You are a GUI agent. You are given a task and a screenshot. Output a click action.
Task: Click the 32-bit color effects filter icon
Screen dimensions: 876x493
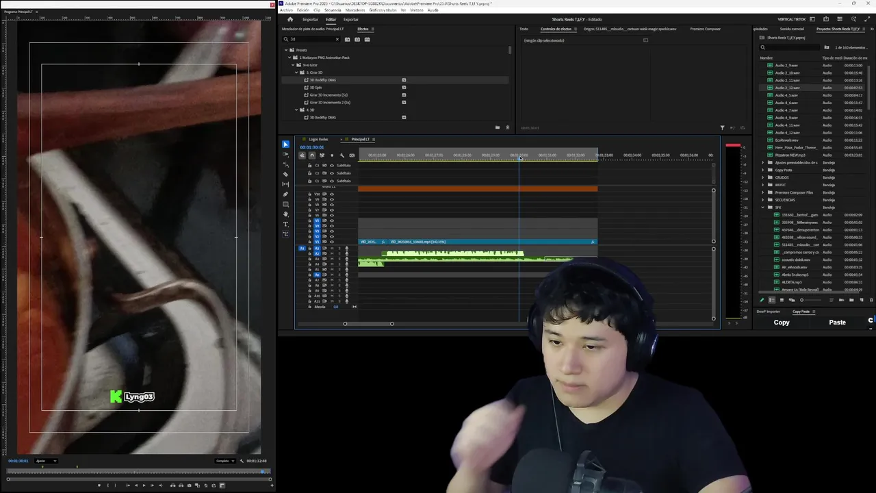[x=357, y=39]
